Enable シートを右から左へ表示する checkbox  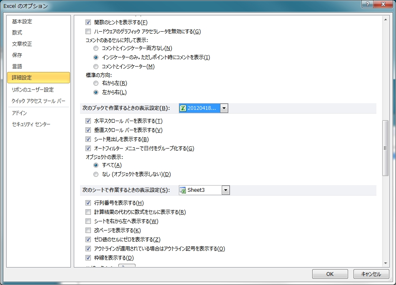(x=88, y=221)
